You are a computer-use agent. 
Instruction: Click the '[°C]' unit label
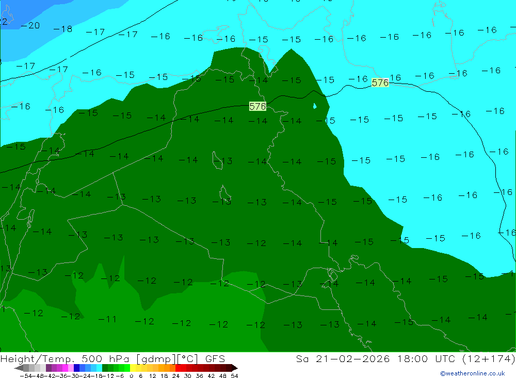coord(188,359)
